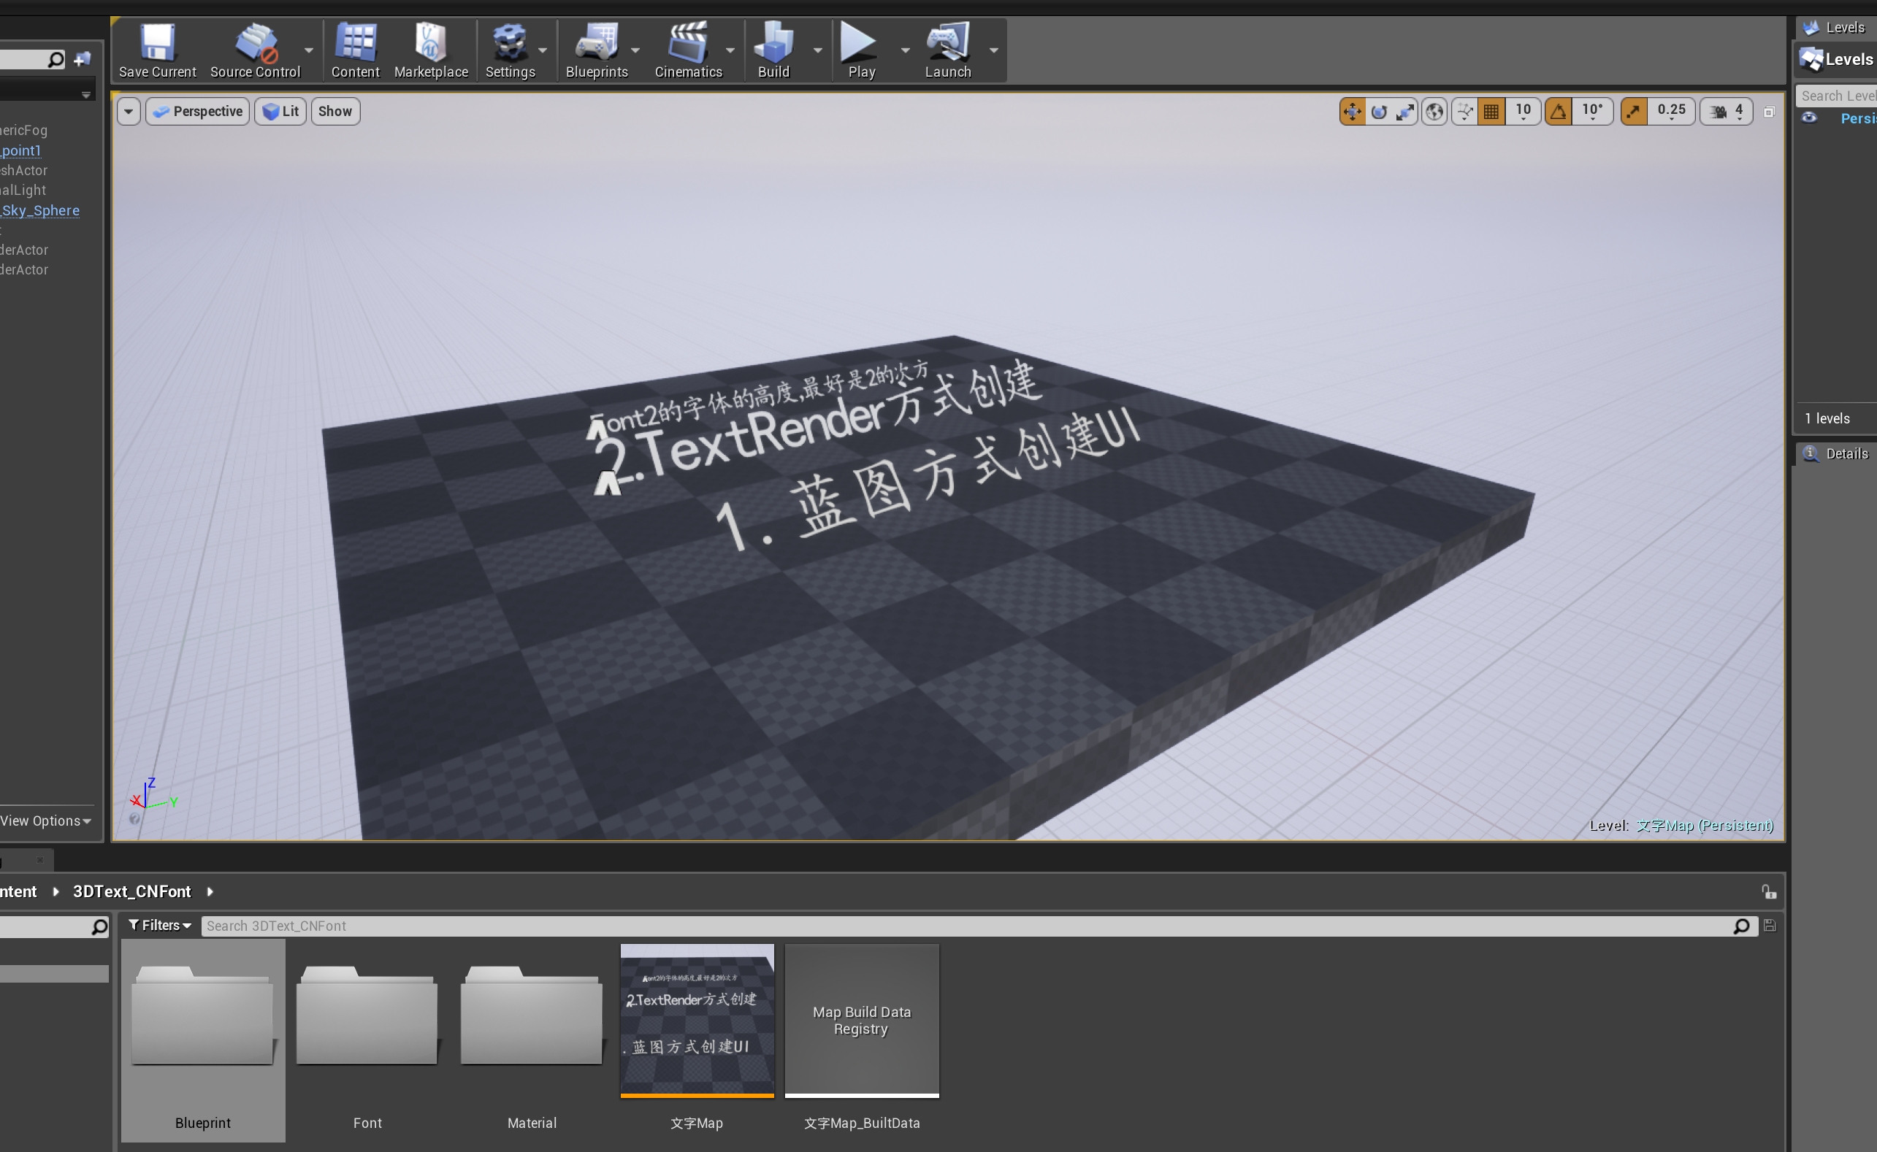Toggle grid snapping in the viewport
Screen dimensions: 1877x1152
click(x=1491, y=111)
